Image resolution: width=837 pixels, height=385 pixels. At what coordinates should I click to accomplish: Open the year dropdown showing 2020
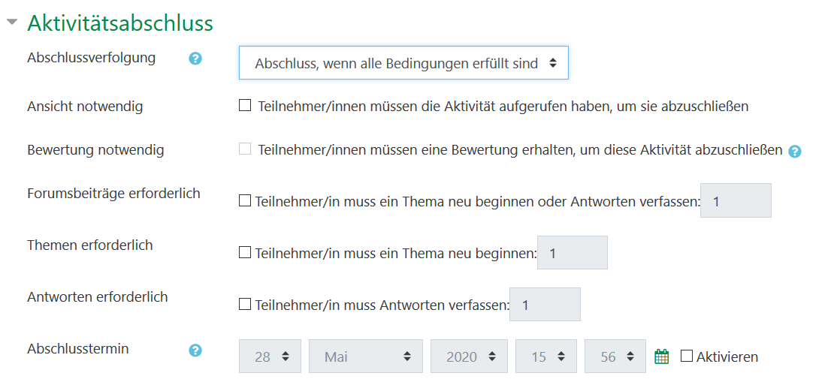click(x=469, y=356)
